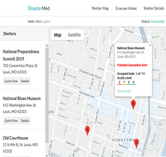Click the Status: Connected indicator
Viewport: 166px width, 157px height.
click(153, 21)
